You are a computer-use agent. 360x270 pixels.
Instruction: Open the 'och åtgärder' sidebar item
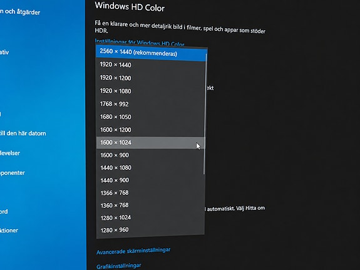20,12
